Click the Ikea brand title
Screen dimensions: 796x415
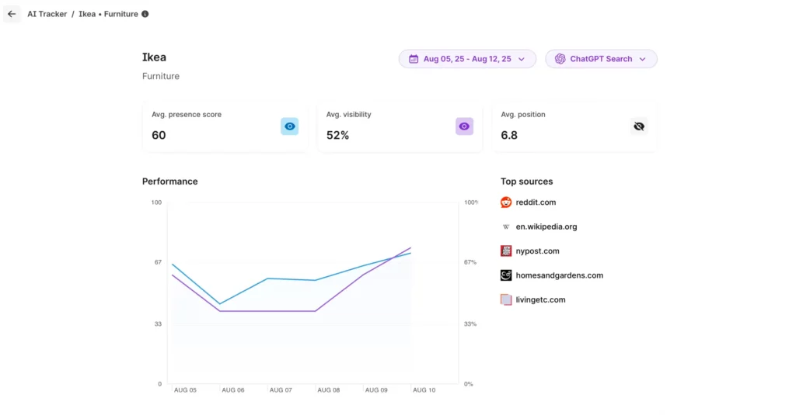tap(155, 57)
